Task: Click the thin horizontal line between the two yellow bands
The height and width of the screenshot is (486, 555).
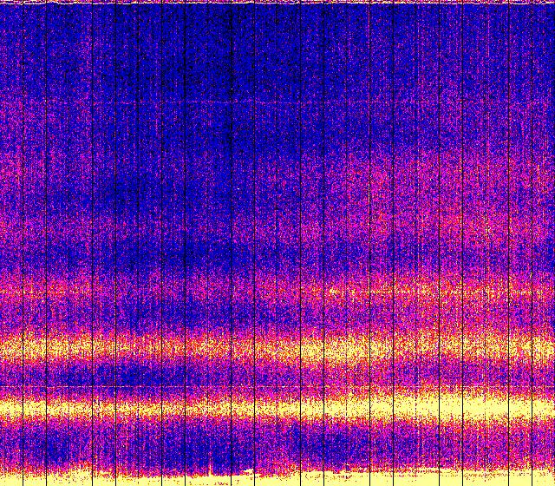Action: [277, 385]
